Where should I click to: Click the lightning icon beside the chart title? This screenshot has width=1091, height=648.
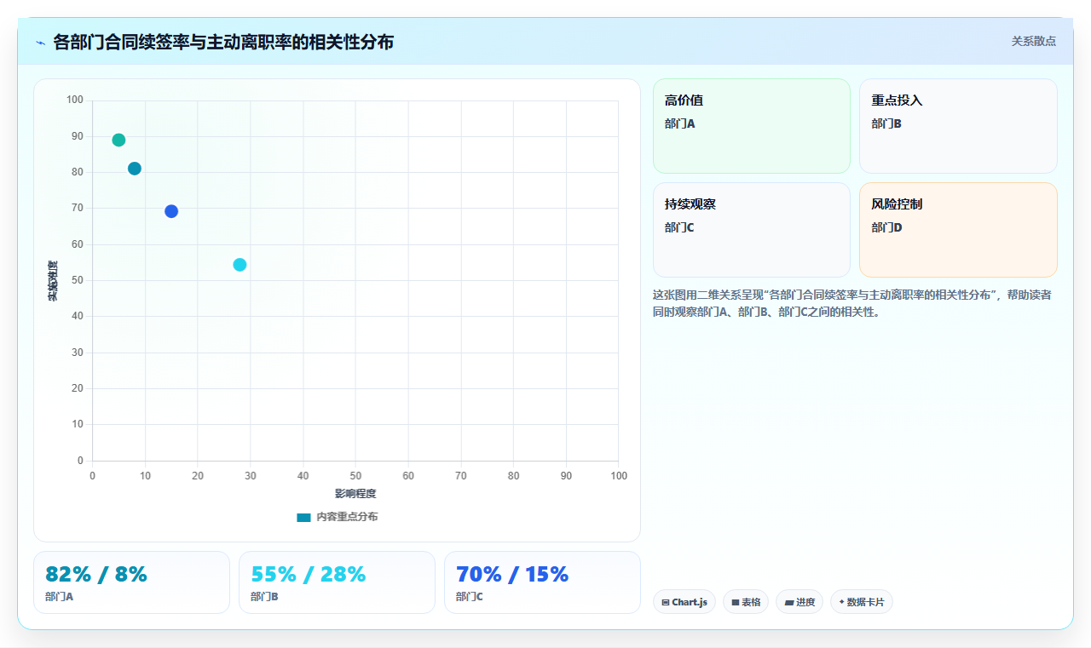pyautogui.click(x=40, y=42)
